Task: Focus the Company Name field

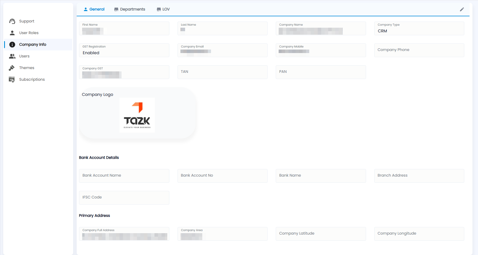Action: coord(321,28)
